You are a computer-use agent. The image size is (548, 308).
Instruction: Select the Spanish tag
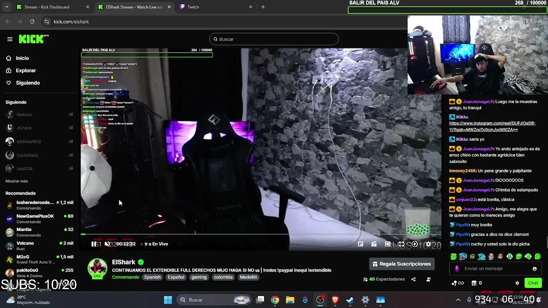(x=152, y=277)
